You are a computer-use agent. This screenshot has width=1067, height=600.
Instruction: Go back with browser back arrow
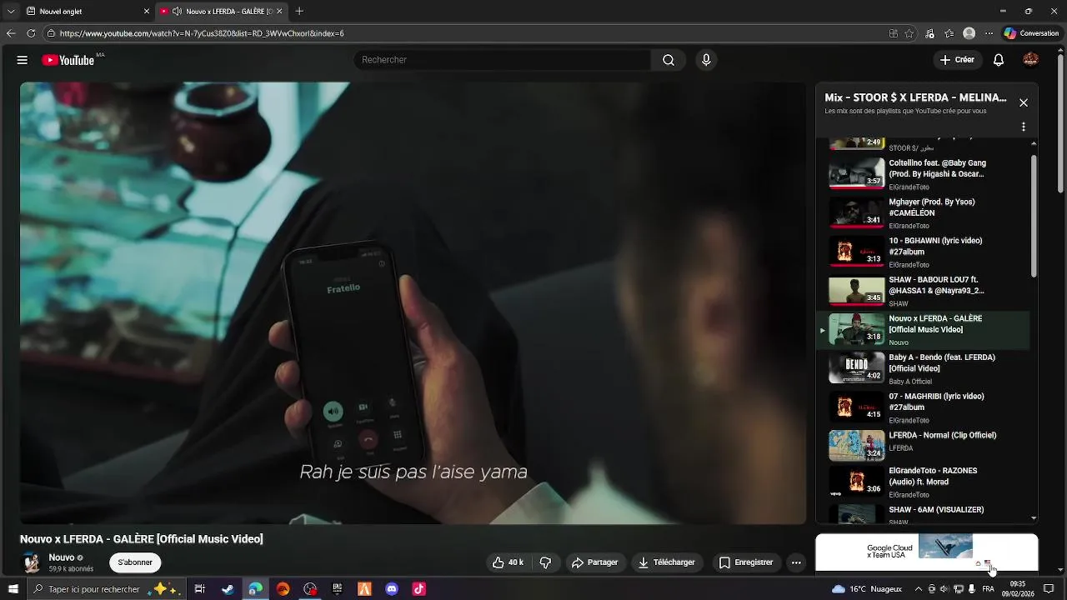[11, 33]
